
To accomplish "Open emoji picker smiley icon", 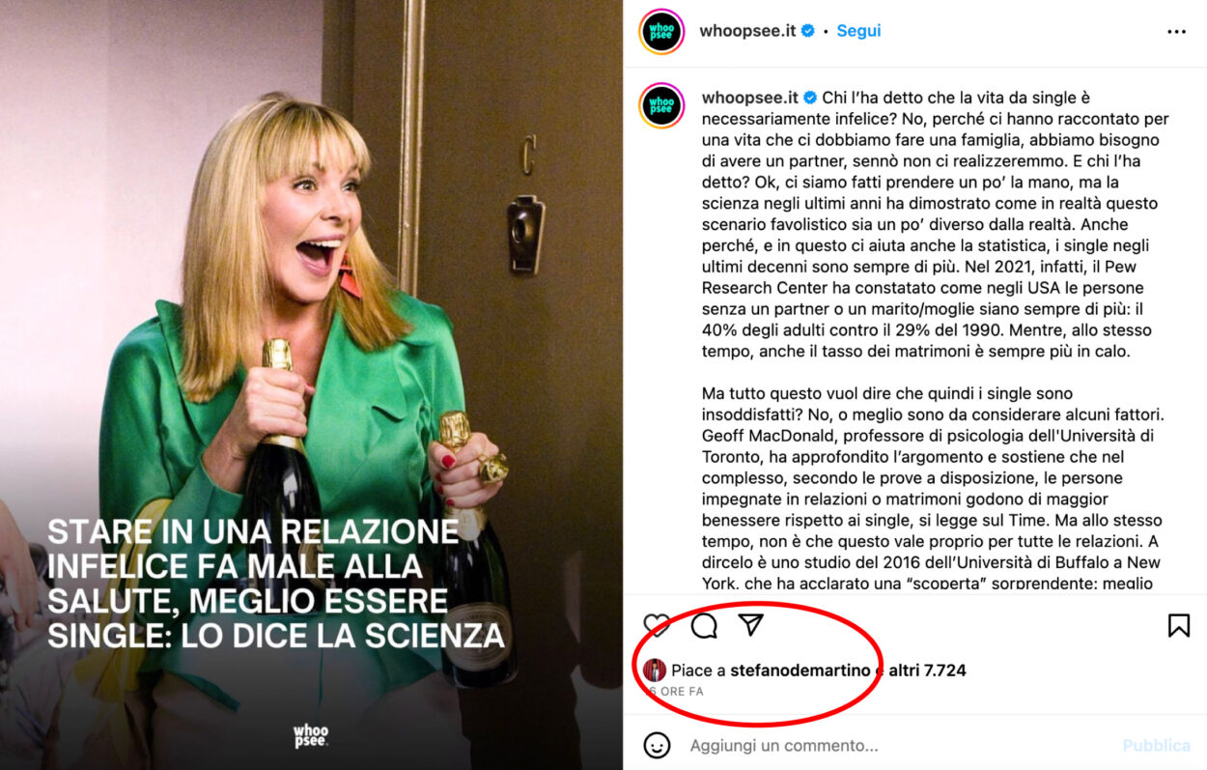I will (657, 745).
